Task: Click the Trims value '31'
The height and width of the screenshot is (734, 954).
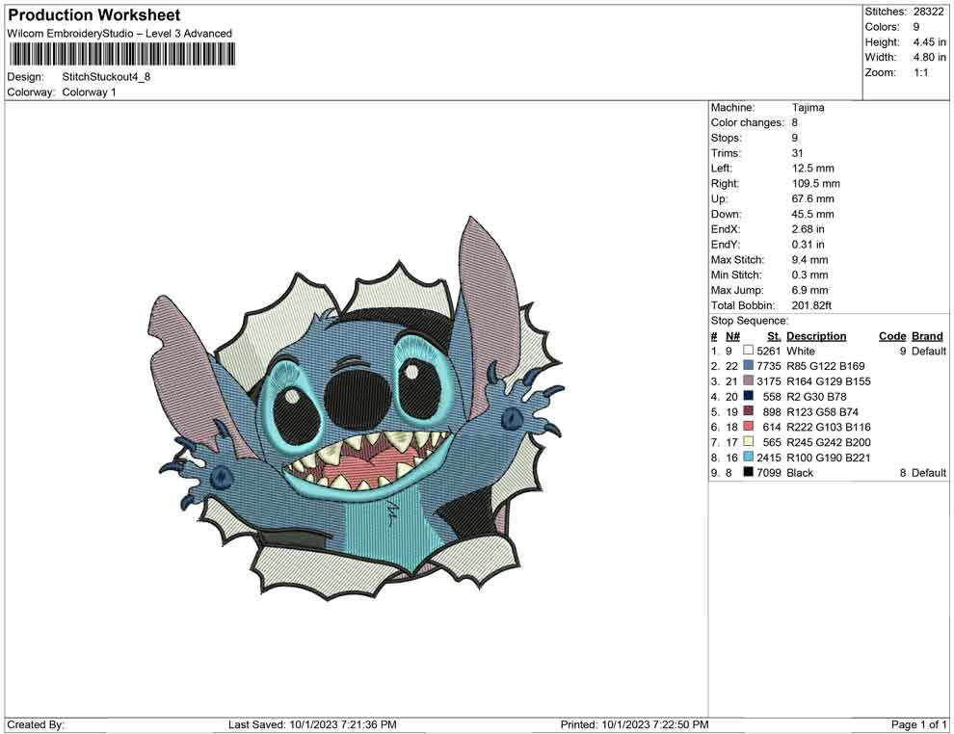Action: (x=798, y=153)
